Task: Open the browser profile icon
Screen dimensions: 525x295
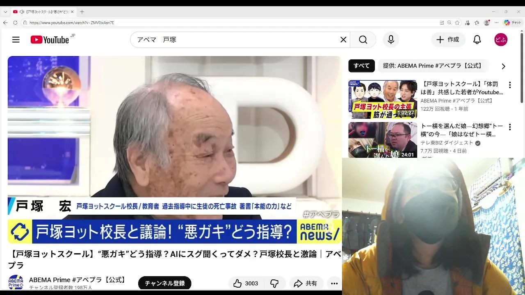Action: [x=487, y=23]
